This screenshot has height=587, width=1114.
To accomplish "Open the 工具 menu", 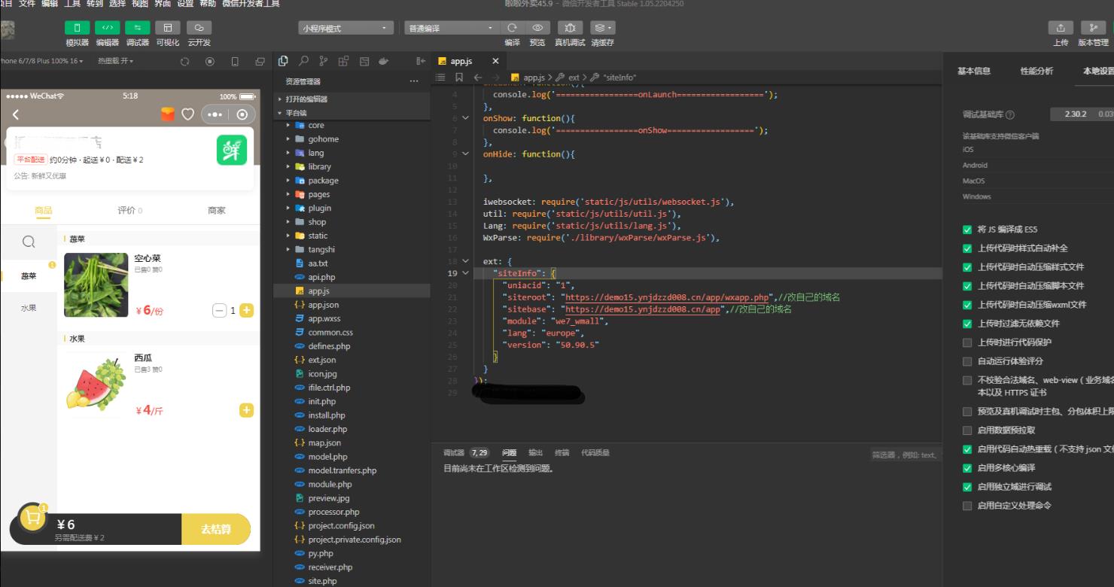I will tap(72, 4).
